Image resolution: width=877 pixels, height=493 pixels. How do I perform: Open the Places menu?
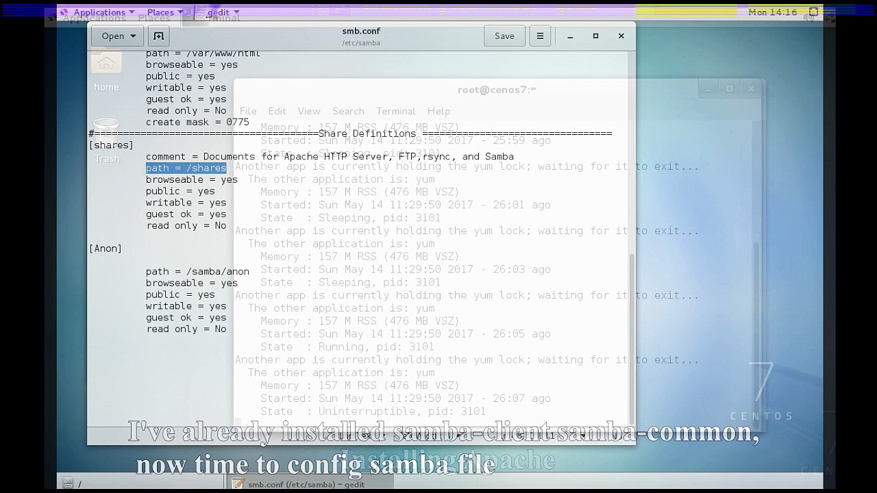(x=165, y=12)
